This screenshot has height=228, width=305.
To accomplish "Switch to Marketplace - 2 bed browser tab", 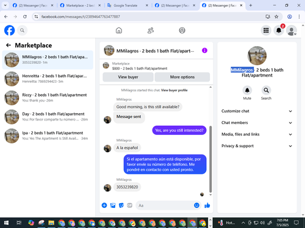I will [x=81, y=5].
